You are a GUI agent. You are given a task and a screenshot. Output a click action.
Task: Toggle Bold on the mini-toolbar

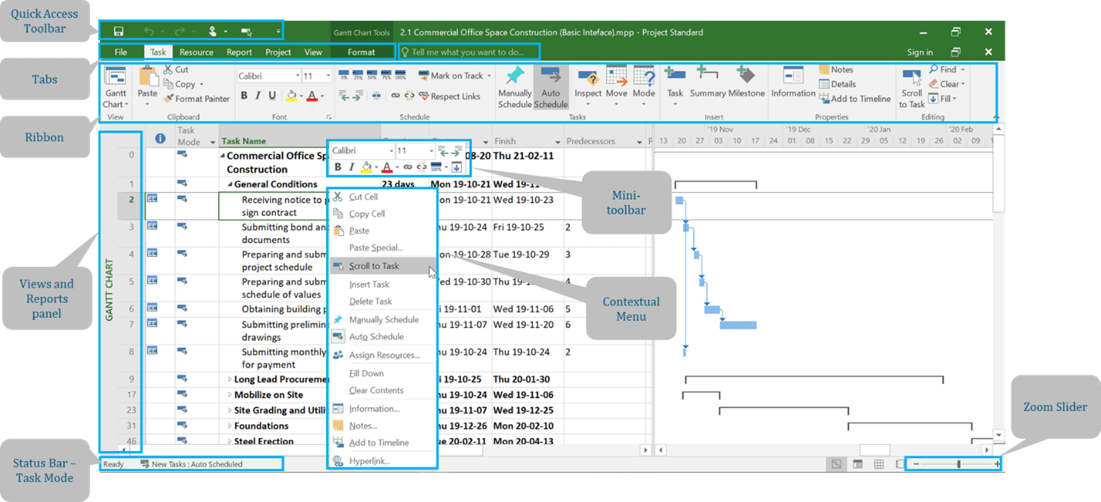pos(338,167)
